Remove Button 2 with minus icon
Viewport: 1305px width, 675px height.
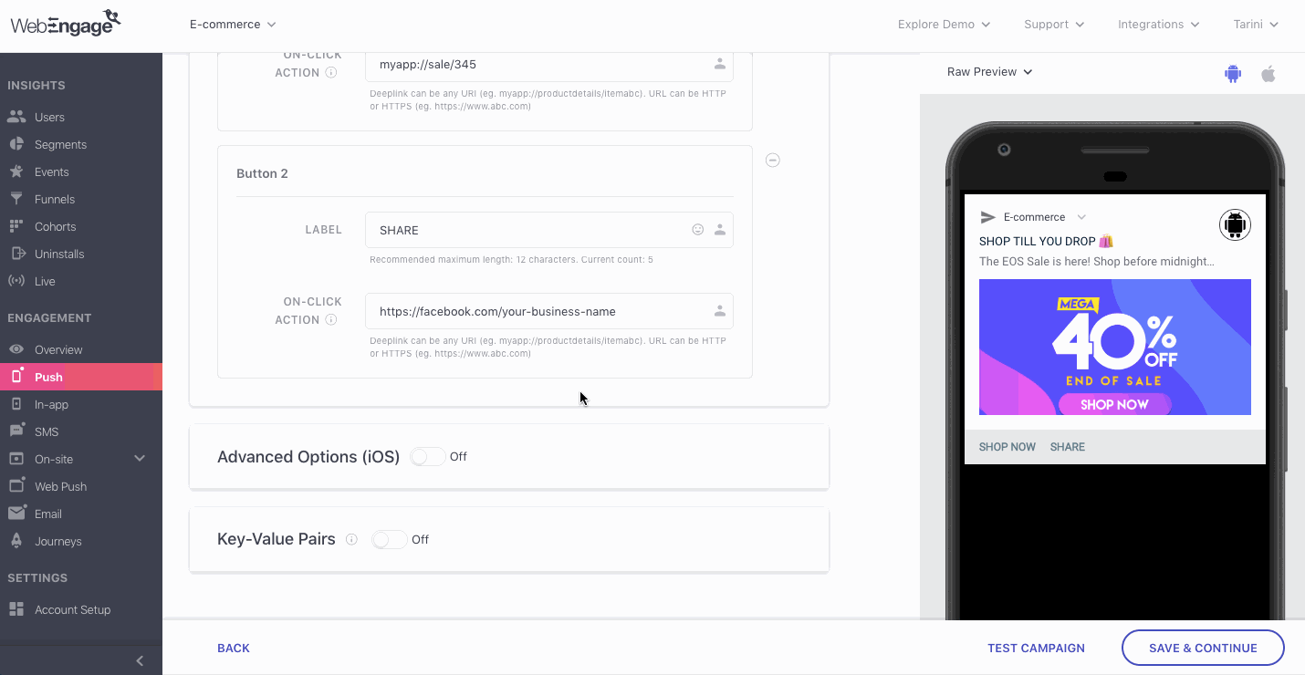[772, 161]
